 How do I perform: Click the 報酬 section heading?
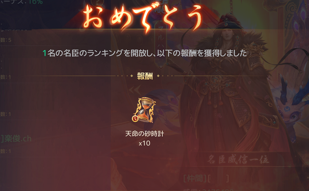pyautogui.click(x=145, y=76)
